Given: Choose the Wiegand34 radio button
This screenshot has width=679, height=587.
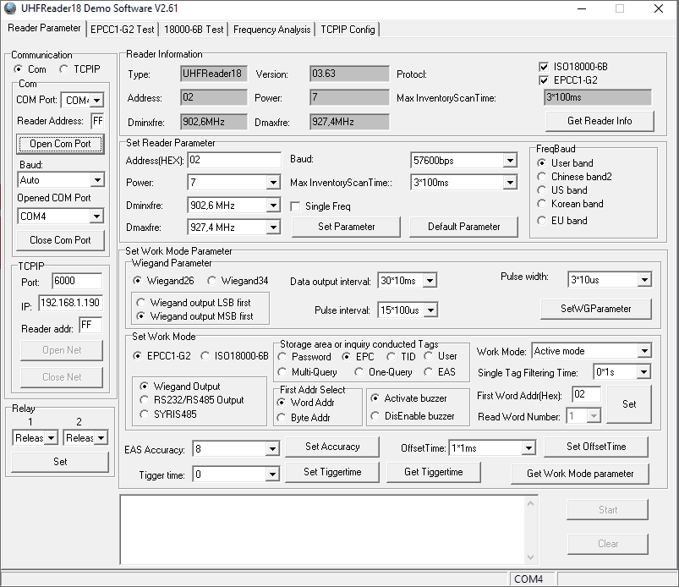Looking at the screenshot, I should [213, 281].
